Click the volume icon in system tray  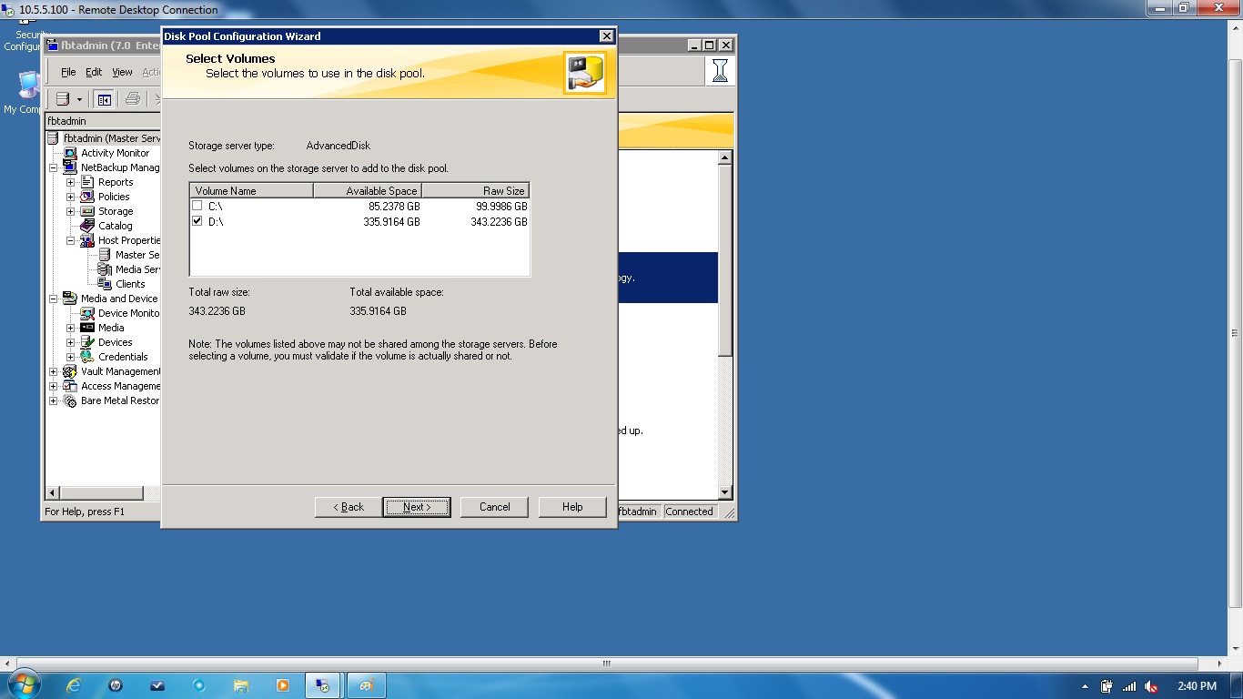pos(1151,686)
